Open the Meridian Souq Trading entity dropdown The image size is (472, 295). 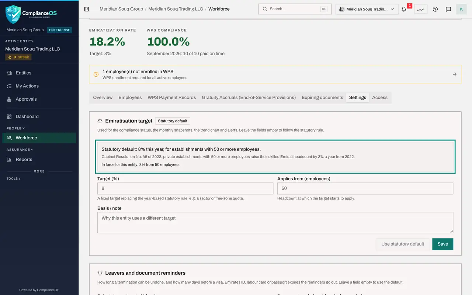[367, 9]
